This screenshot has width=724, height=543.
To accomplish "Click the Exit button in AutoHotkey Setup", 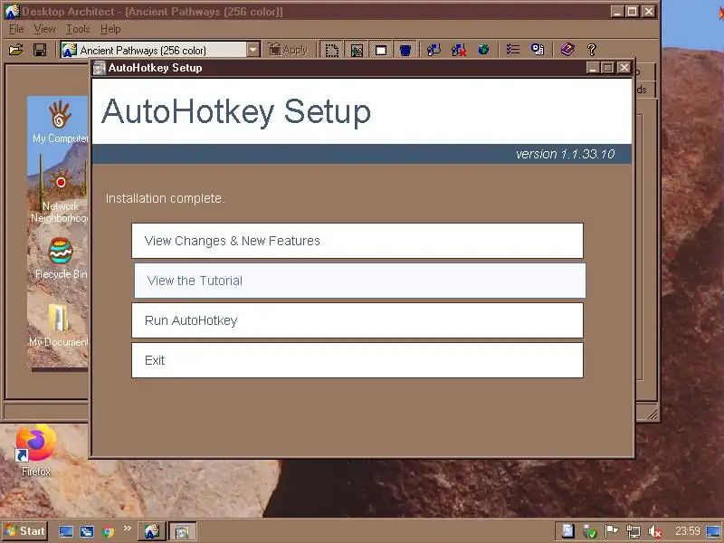I will (357, 360).
